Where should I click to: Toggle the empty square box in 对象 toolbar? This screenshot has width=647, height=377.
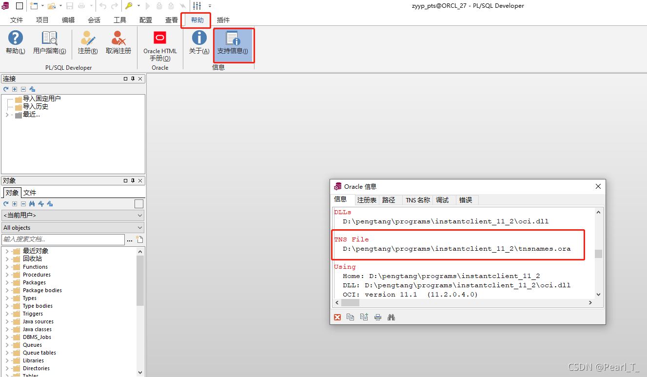click(139, 204)
